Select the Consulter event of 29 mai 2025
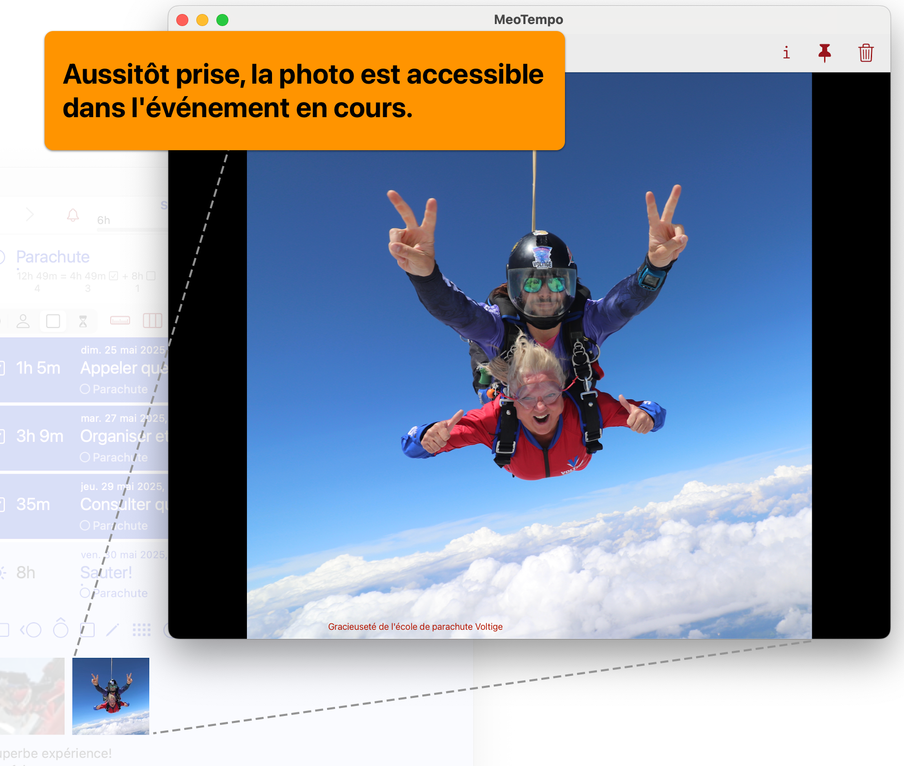904x766 pixels. pos(84,507)
